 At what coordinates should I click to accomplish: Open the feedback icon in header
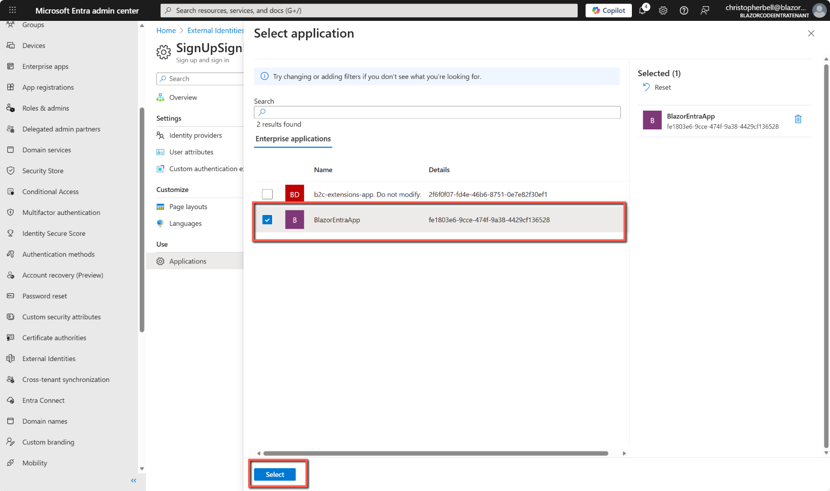click(x=705, y=10)
